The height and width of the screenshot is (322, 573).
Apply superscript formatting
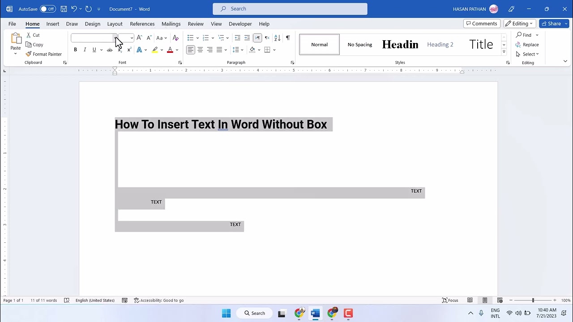point(129,50)
